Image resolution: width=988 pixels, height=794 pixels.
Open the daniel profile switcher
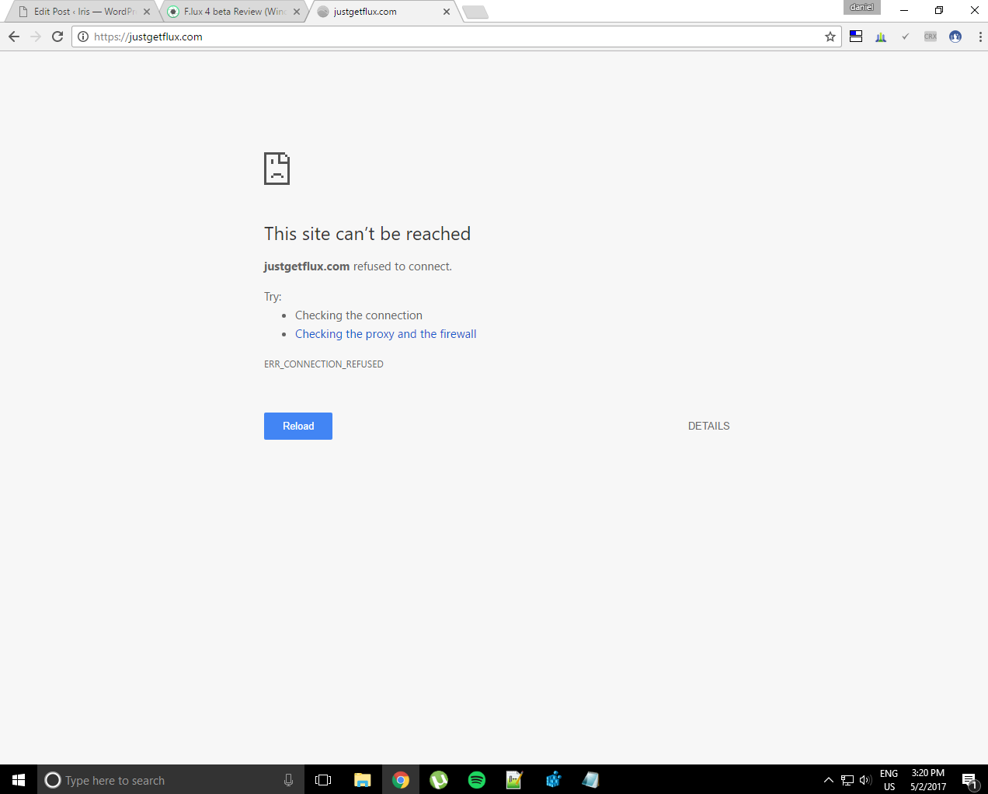tap(862, 7)
